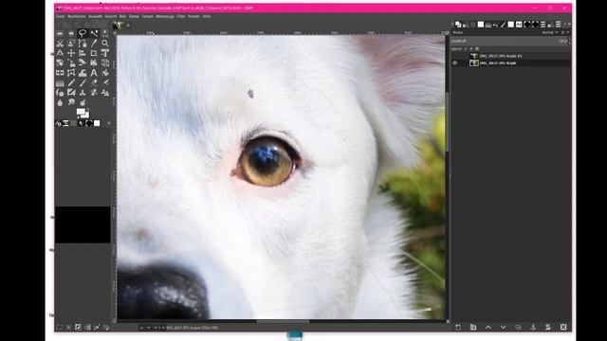
Task: Switch to the Undo History tab with curved arrow
Action: (495, 25)
